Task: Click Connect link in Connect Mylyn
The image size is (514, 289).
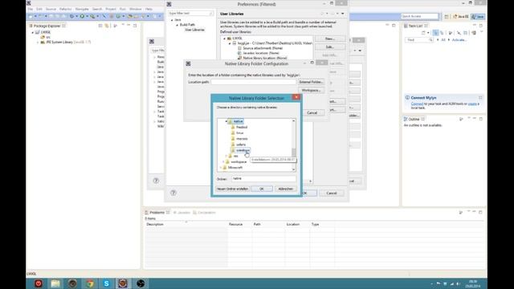Action: (417, 104)
